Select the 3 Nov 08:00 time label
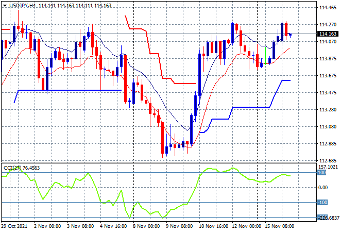 (80, 226)
